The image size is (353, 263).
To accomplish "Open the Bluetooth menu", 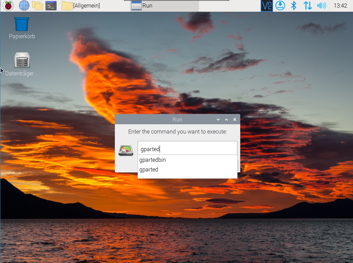I will pyautogui.click(x=294, y=6).
